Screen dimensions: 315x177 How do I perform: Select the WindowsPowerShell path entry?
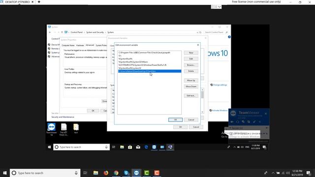[x=150, y=65]
